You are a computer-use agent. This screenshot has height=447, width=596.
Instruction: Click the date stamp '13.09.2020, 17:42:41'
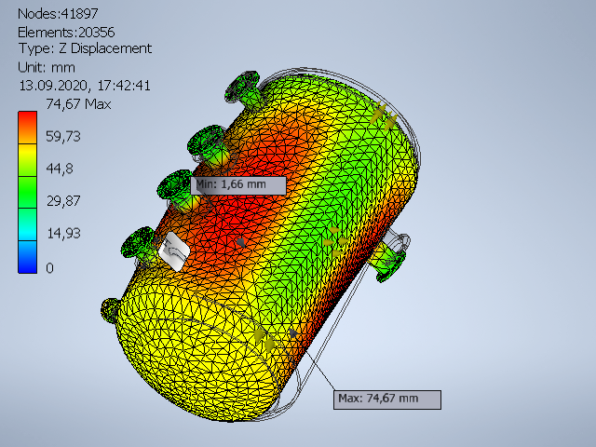click(85, 86)
